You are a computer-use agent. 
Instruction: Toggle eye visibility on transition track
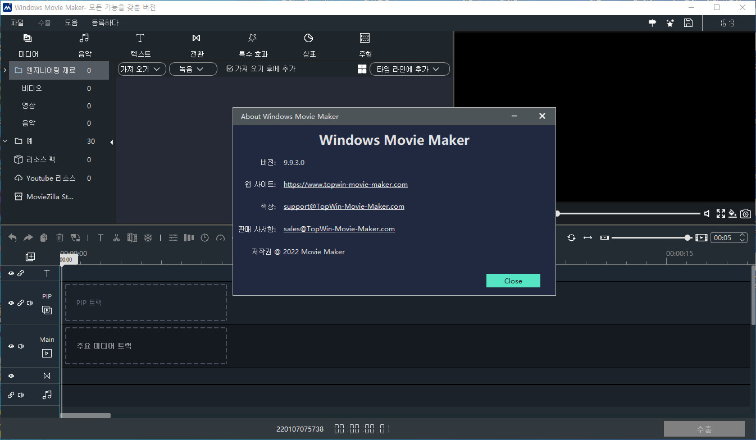[11, 376]
